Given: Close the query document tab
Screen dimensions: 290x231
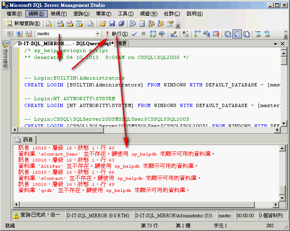Looking at the screenshot, I should [282, 44].
